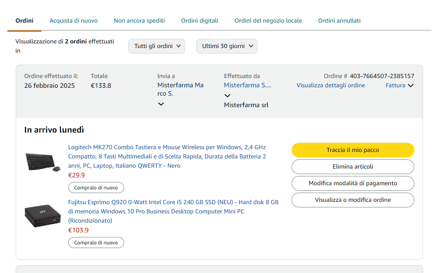Switch to Non ancora spediti tab
Image resolution: width=442 pixels, height=273 pixels.
click(x=139, y=21)
